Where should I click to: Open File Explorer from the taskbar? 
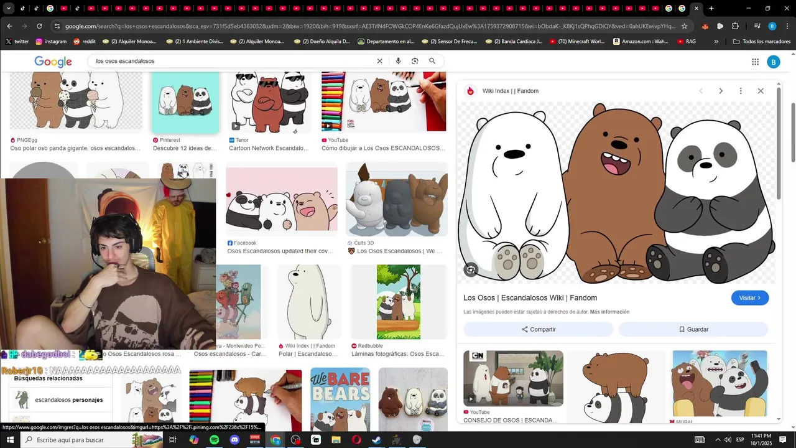336,440
